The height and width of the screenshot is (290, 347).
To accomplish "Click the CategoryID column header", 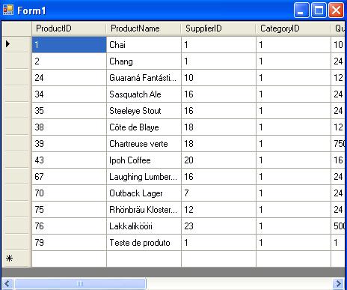I will 293,28.
